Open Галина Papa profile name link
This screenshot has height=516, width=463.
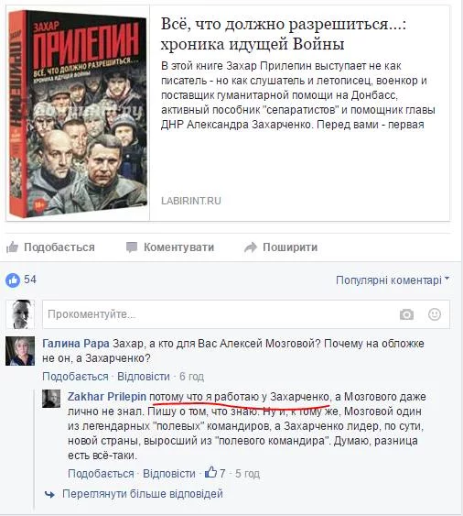(x=76, y=344)
